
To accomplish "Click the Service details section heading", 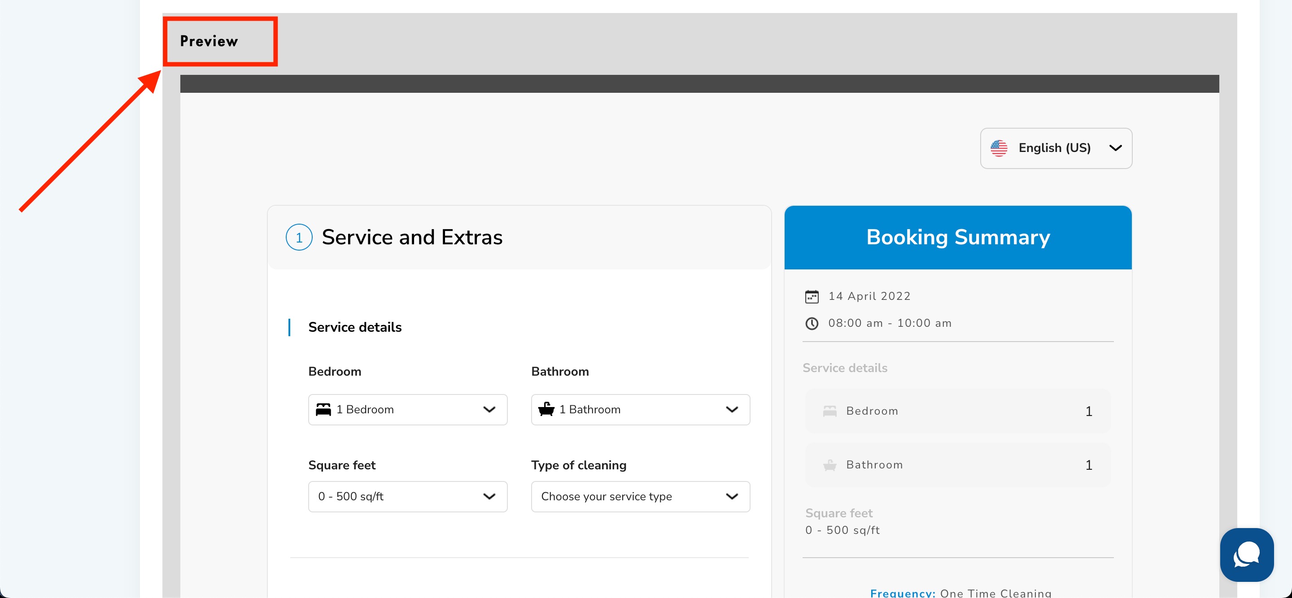I will (x=354, y=327).
